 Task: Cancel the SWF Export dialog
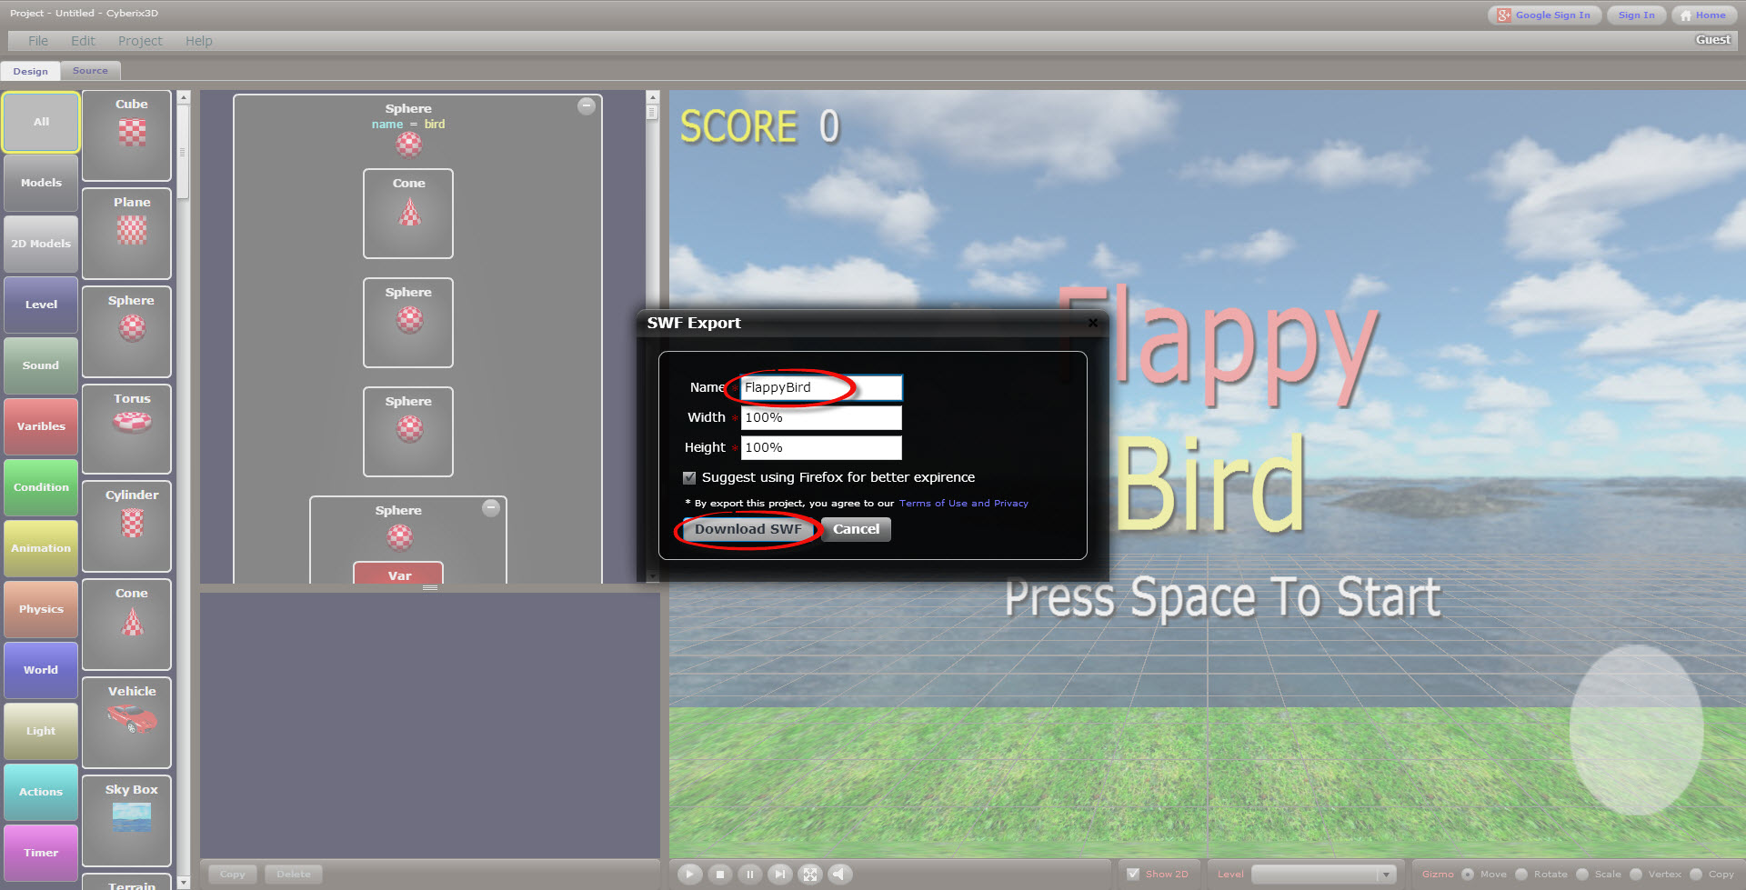(x=857, y=529)
